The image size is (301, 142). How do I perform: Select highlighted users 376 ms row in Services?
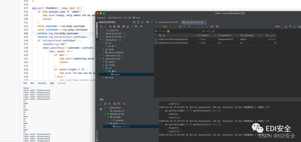[x=131, y=127]
